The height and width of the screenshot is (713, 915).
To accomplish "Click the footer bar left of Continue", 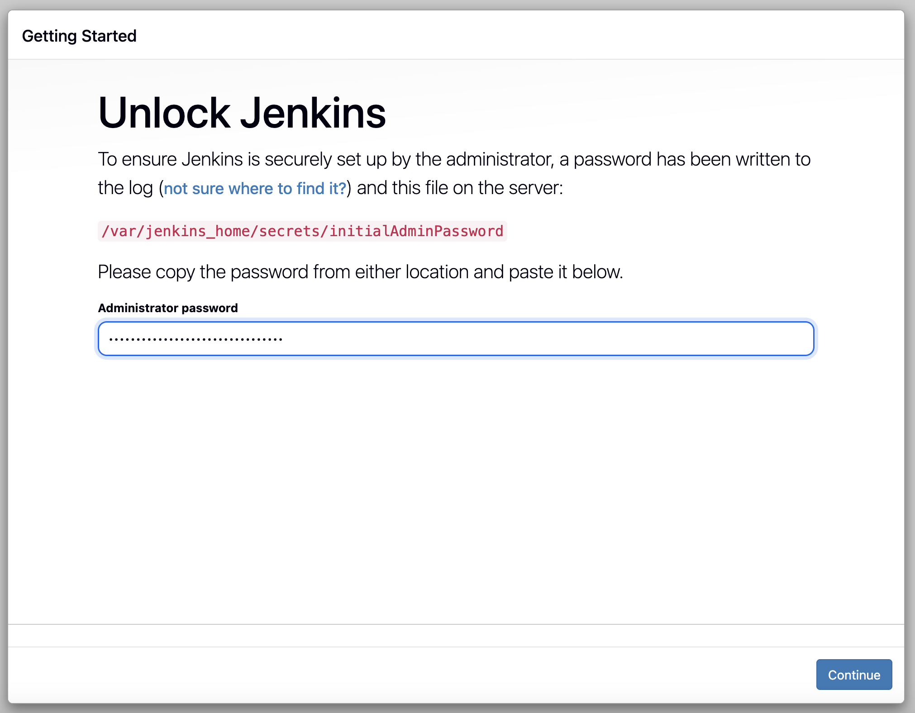I will pos(407,675).
